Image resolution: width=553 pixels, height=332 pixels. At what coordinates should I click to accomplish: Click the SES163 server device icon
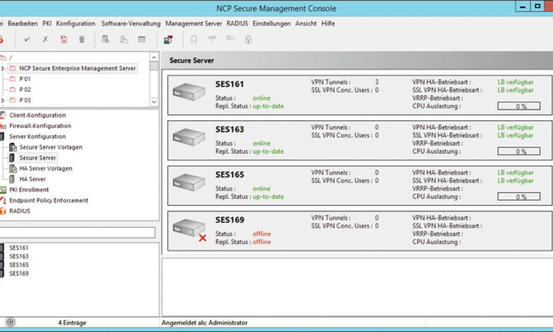point(188,137)
